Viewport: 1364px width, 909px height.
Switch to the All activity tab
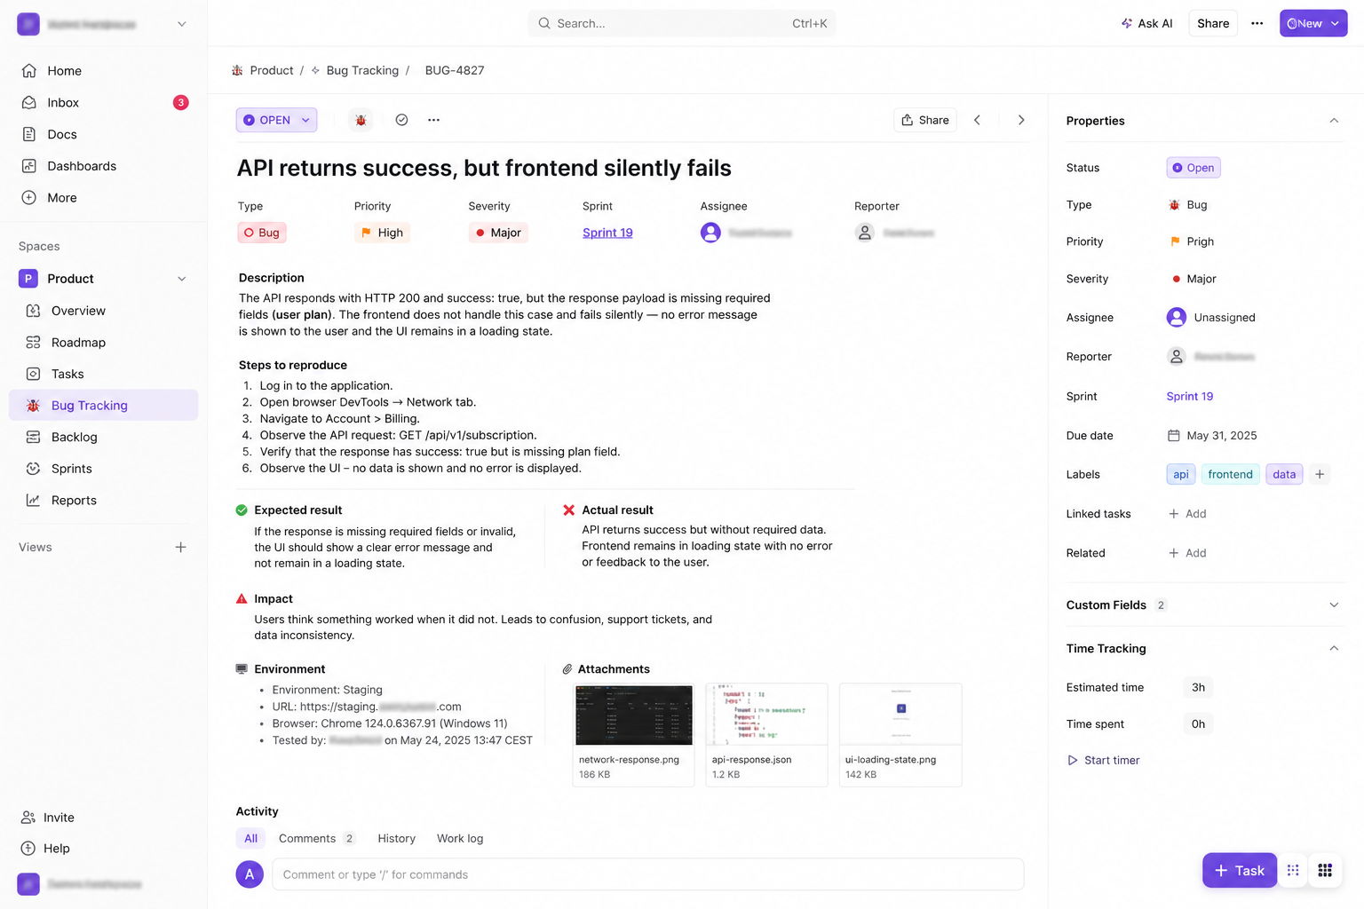[x=250, y=839]
